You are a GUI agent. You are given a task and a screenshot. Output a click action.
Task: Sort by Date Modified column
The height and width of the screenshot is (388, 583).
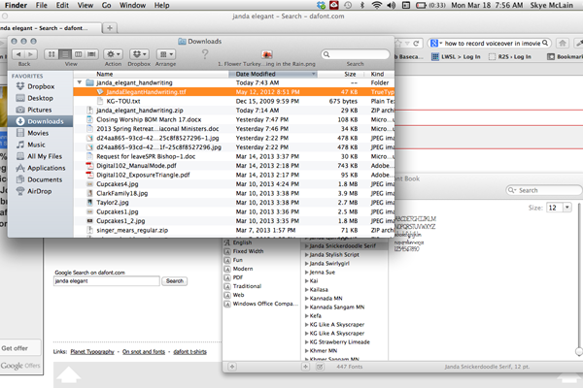273,74
